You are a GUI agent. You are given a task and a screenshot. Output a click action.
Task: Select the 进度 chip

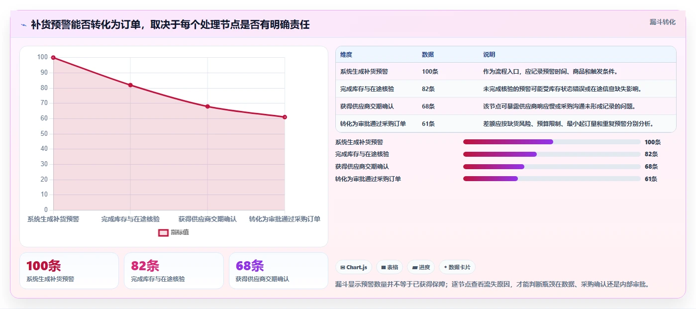click(421, 267)
